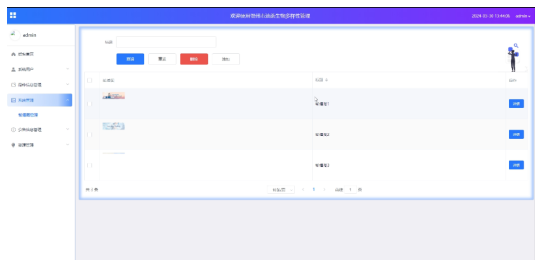The width and height of the screenshot is (544, 271).
Task: Open 详情 details for 轮播图2
Action: click(516, 134)
